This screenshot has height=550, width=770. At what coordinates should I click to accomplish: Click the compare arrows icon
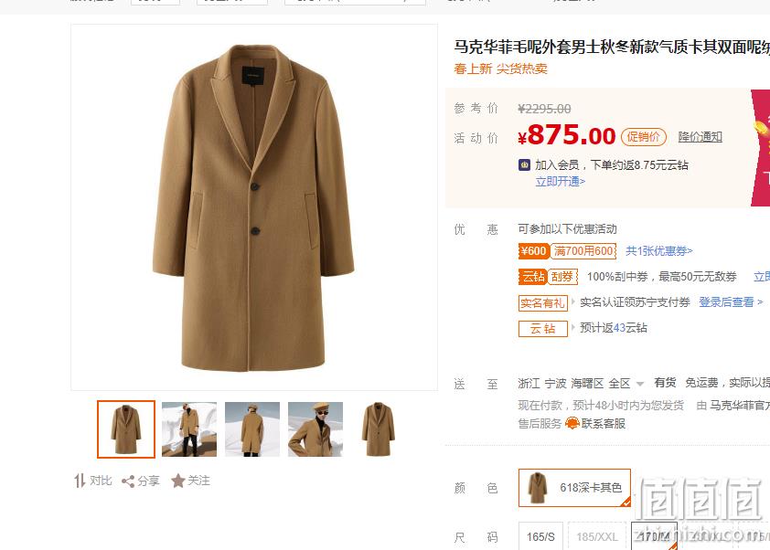point(80,481)
